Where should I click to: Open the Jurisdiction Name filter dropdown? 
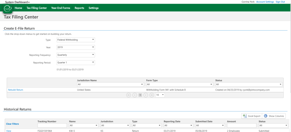[x=110, y=84]
